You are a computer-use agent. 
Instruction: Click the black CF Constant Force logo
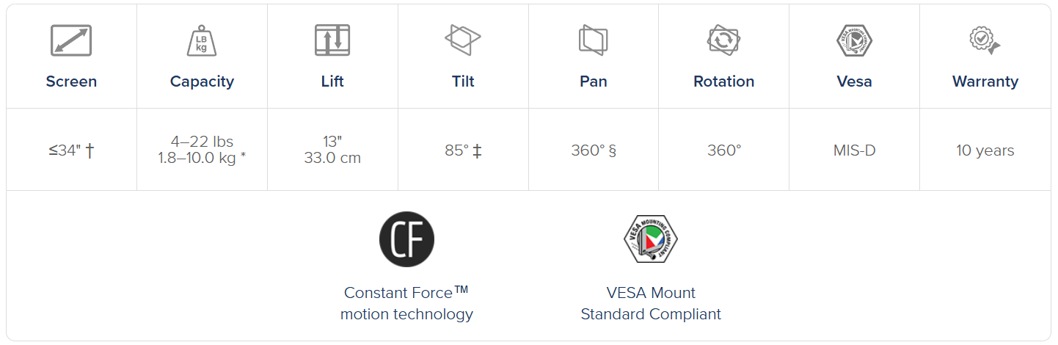tap(406, 239)
